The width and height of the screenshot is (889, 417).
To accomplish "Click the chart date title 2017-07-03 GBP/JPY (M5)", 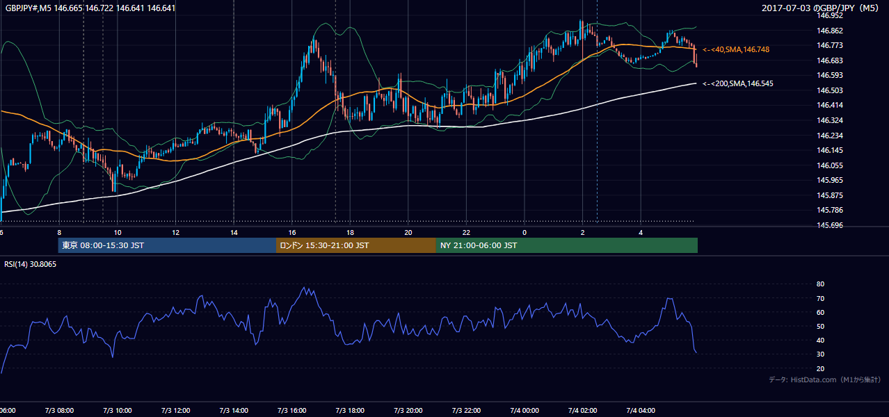I will (822, 8).
